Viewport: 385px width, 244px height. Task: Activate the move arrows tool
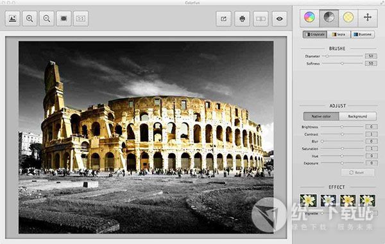point(368,17)
